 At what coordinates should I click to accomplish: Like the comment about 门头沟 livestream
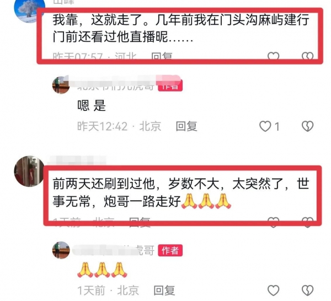click(274, 56)
